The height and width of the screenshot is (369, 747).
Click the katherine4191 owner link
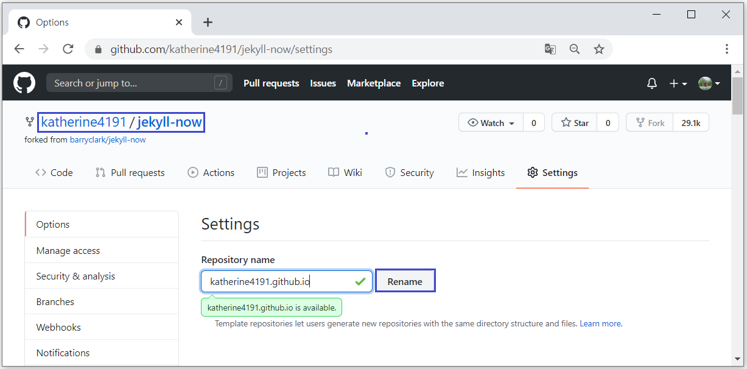83,122
